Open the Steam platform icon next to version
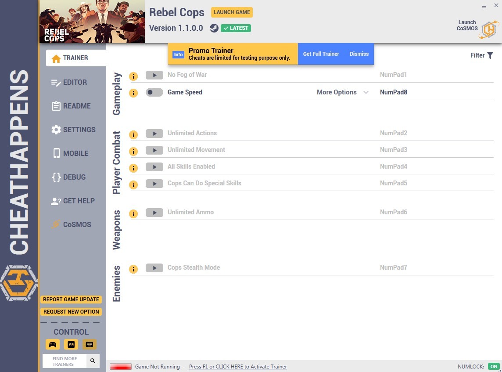502x372 pixels. (214, 28)
